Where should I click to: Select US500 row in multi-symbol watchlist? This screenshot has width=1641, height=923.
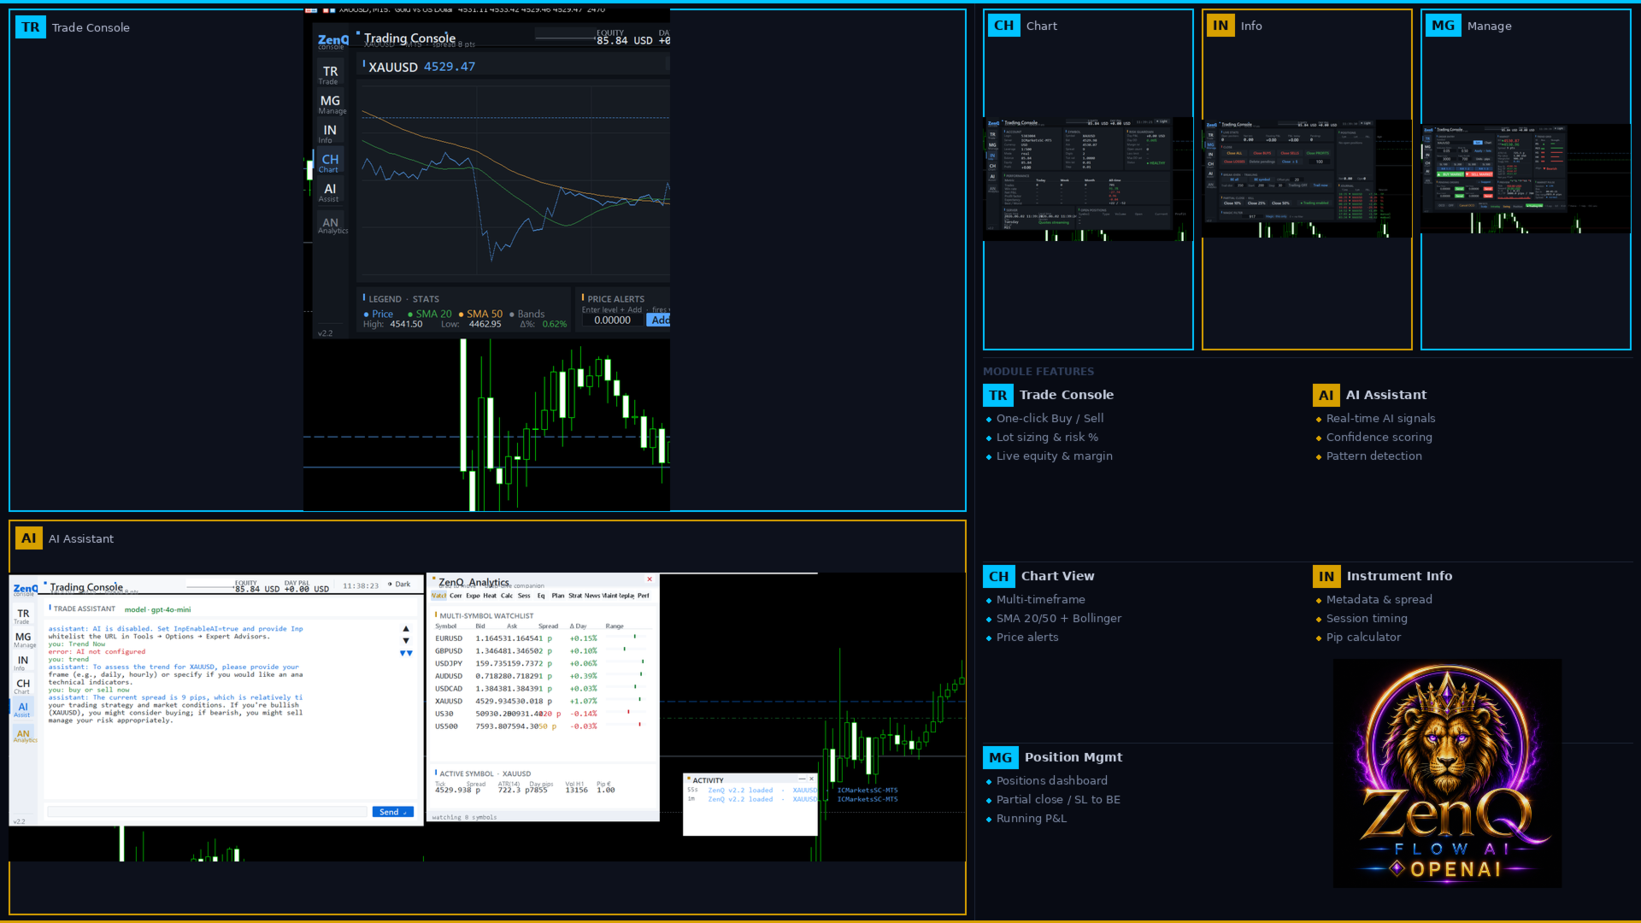(x=544, y=726)
